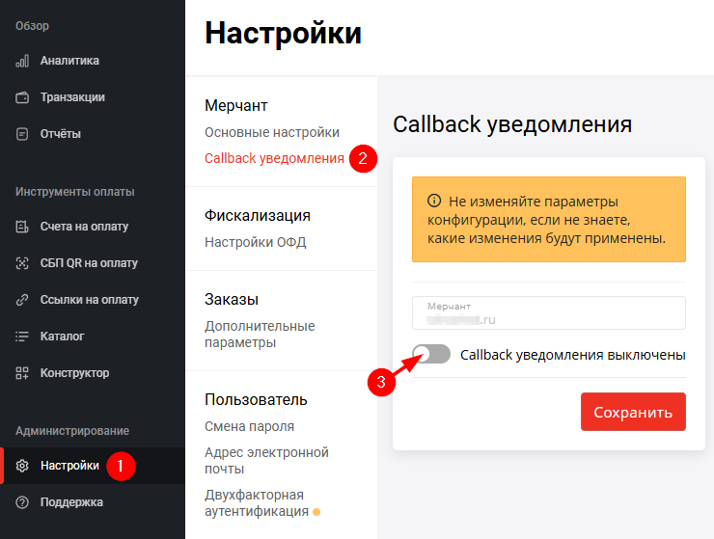The image size is (714, 539).
Task: Click the Настройки page title
Action: click(x=284, y=33)
